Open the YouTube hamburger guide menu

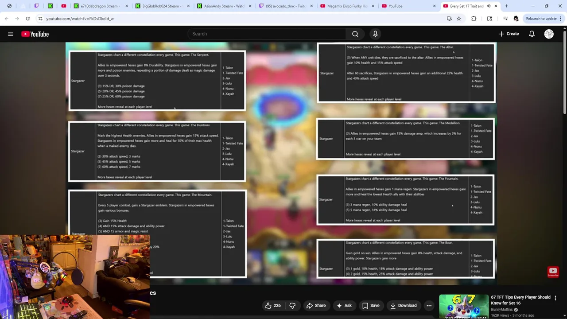point(11,34)
